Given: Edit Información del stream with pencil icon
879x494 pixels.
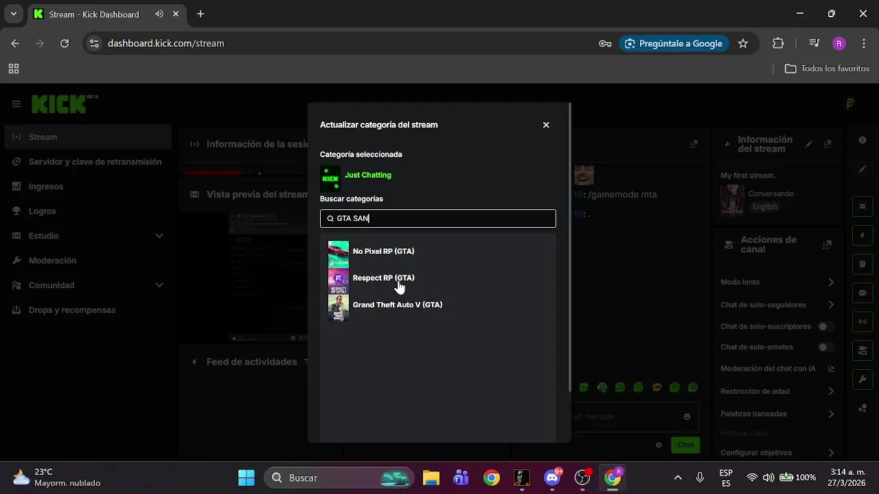Looking at the screenshot, I should [x=809, y=144].
